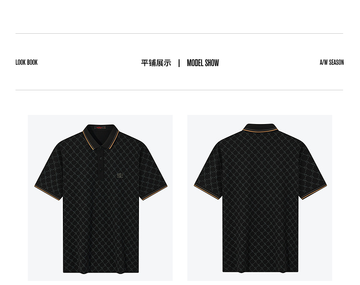360x285 pixels.
Task: Click the front shirt's left sleeve orange cuff
Action: click(x=47, y=192)
